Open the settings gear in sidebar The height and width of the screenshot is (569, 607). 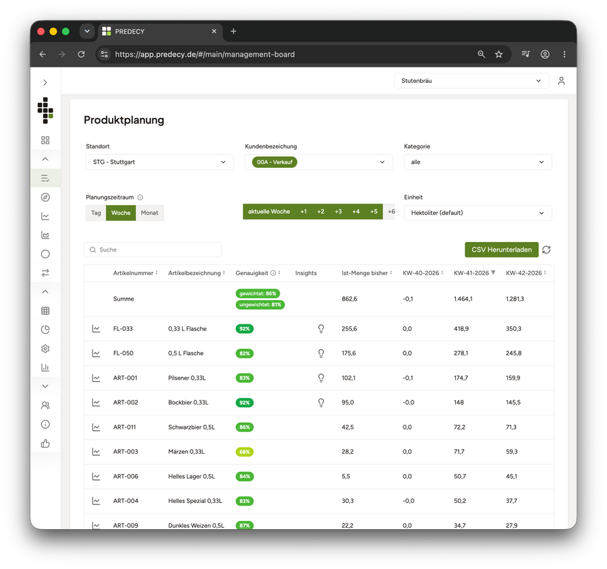(x=45, y=349)
